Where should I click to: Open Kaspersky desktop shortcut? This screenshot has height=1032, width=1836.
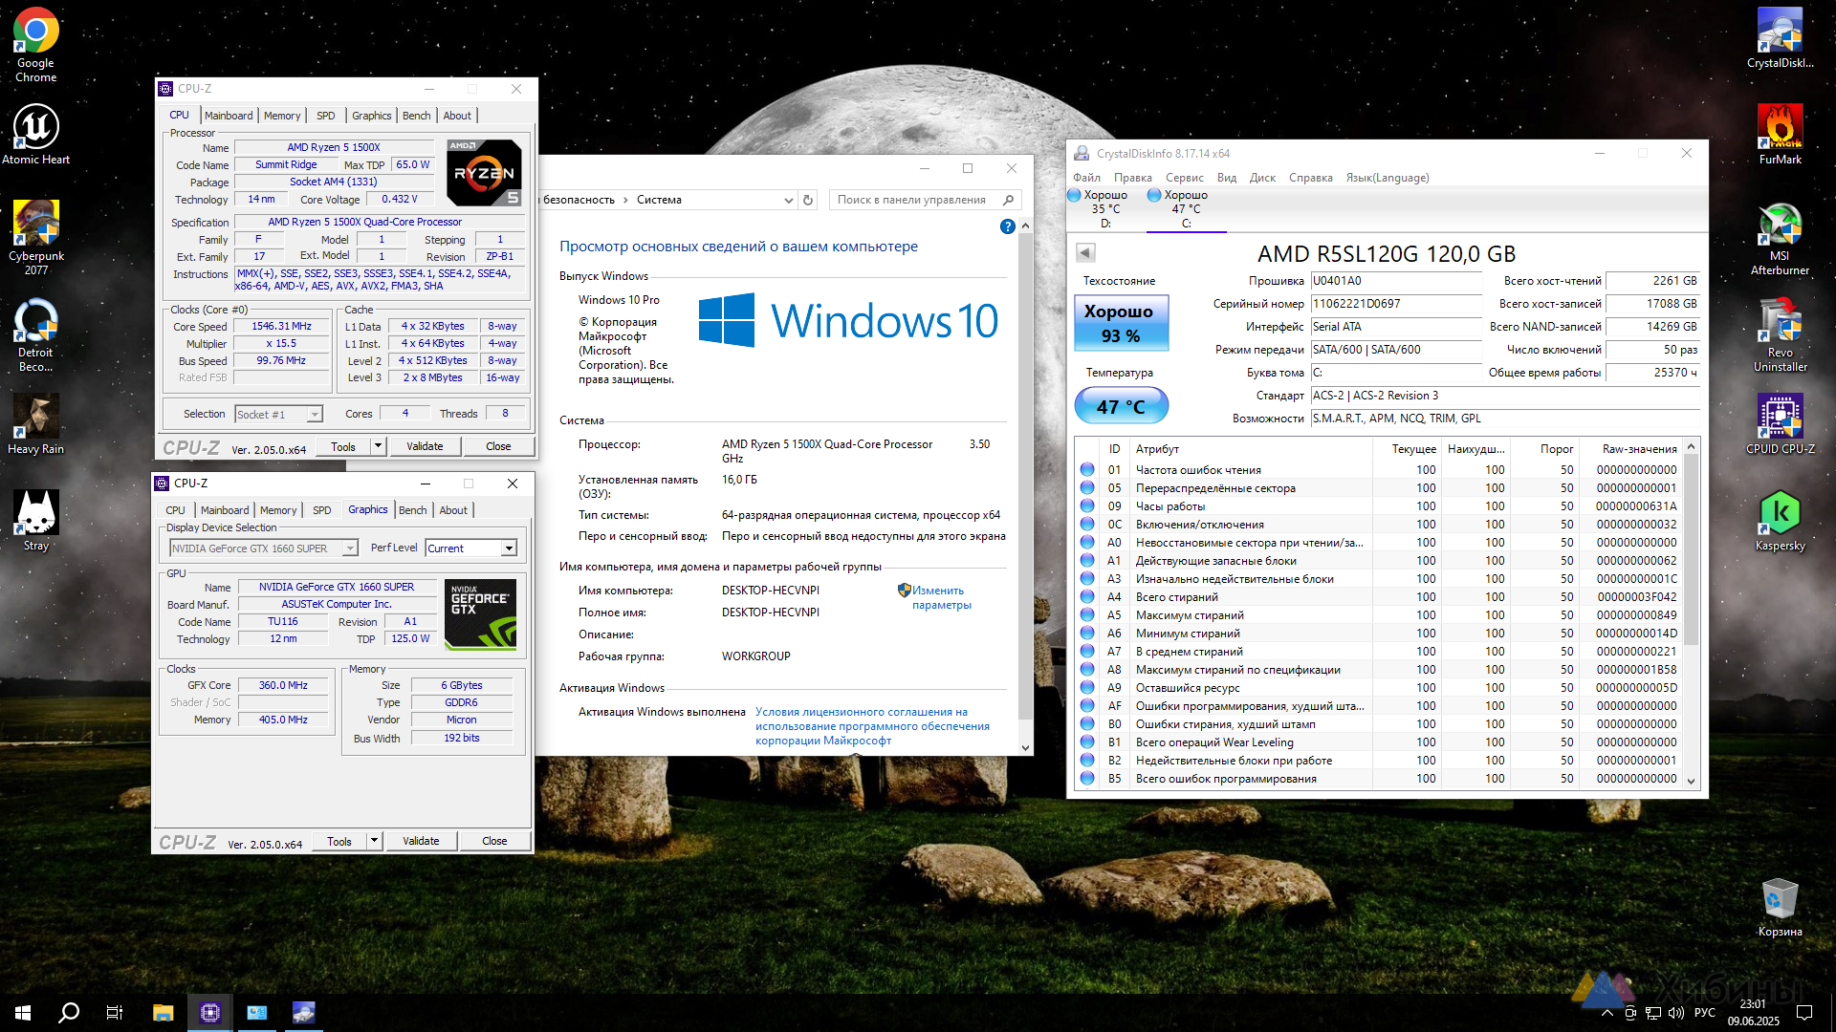pyautogui.click(x=1780, y=521)
